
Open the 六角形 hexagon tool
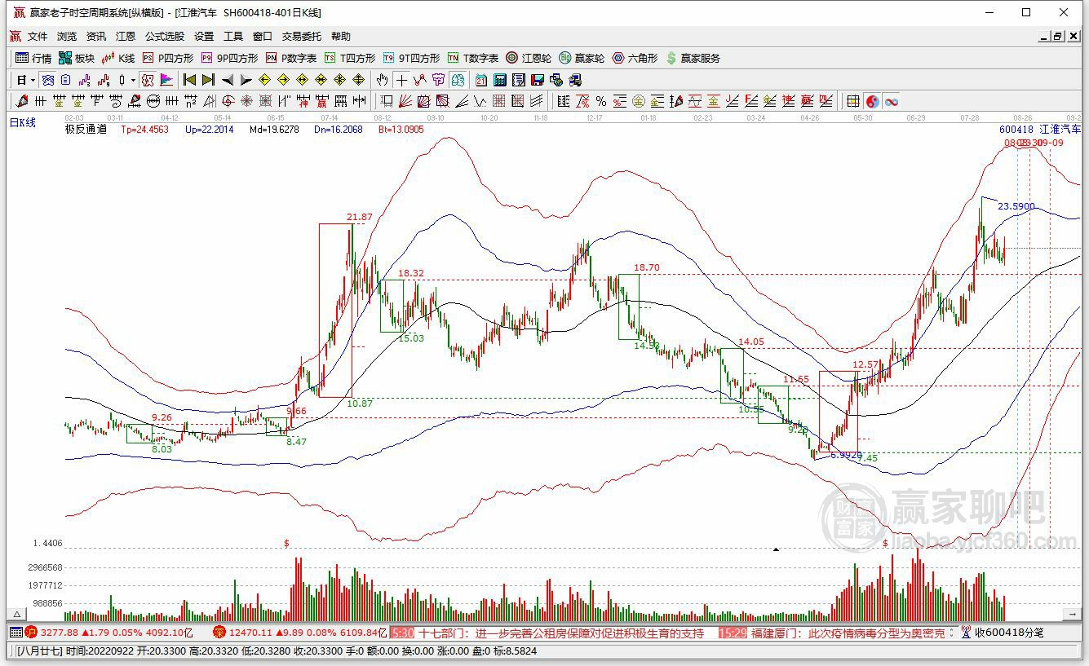[635, 58]
